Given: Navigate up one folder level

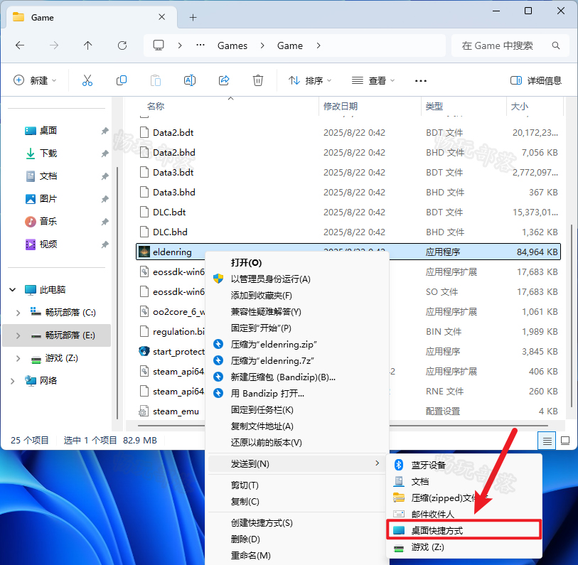Looking at the screenshot, I should coord(87,45).
